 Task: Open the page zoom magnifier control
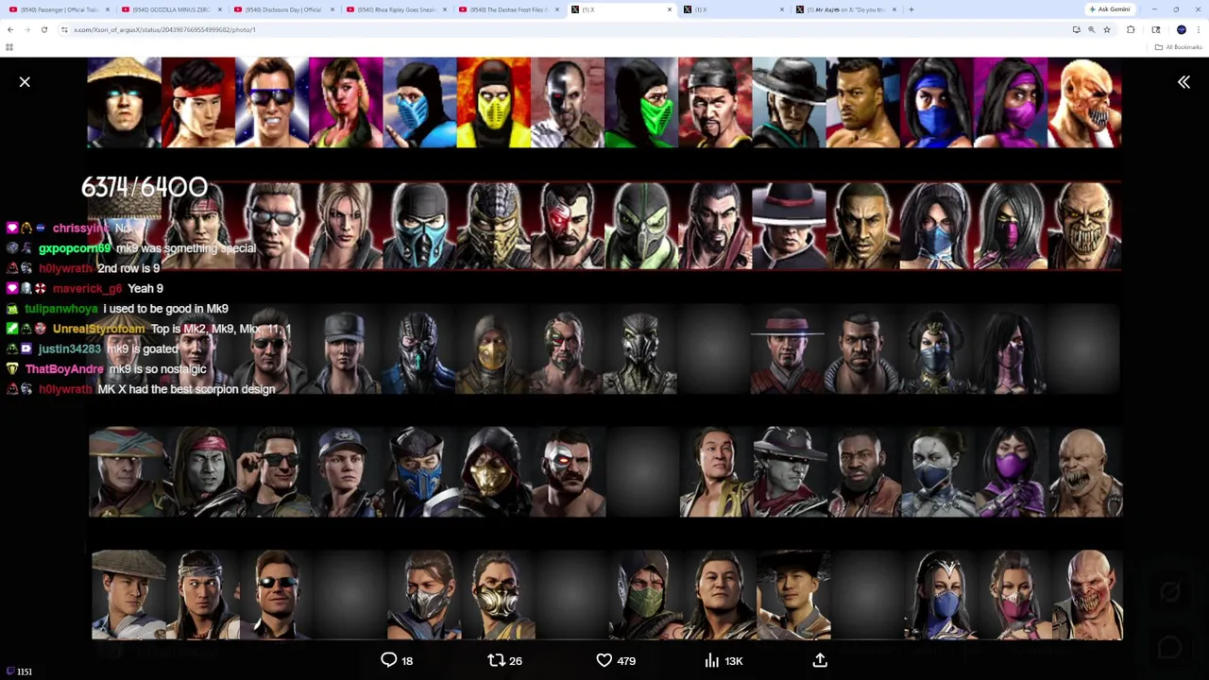click(1091, 29)
